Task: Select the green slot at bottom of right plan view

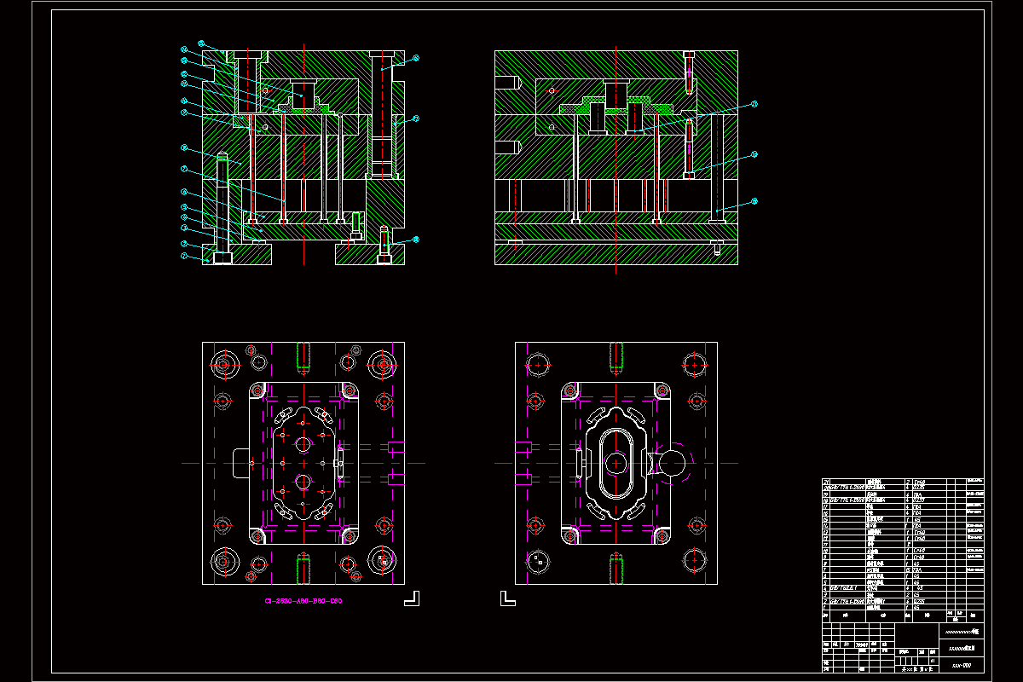Action: tap(616, 569)
